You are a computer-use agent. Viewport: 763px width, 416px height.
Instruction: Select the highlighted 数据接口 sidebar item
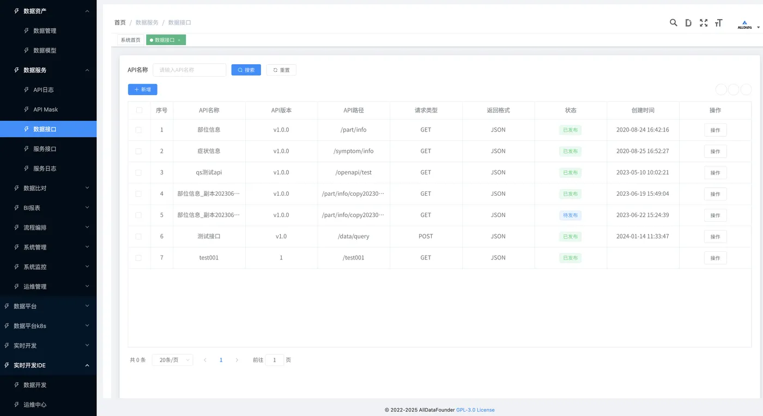pos(48,129)
